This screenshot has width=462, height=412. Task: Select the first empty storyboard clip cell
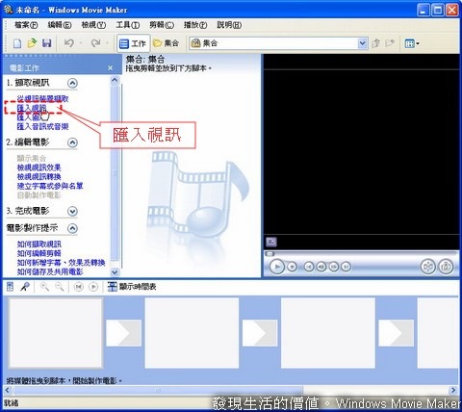55,333
